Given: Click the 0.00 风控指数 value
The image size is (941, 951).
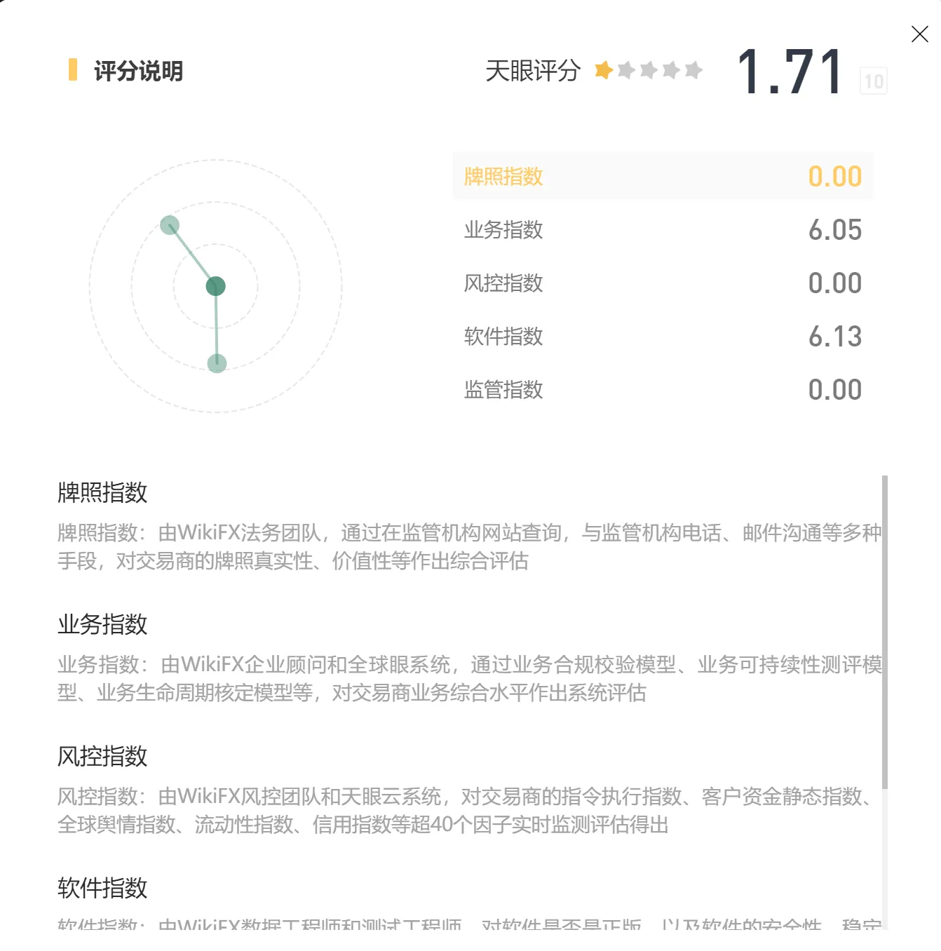Looking at the screenshot, I should pos(834,283).
